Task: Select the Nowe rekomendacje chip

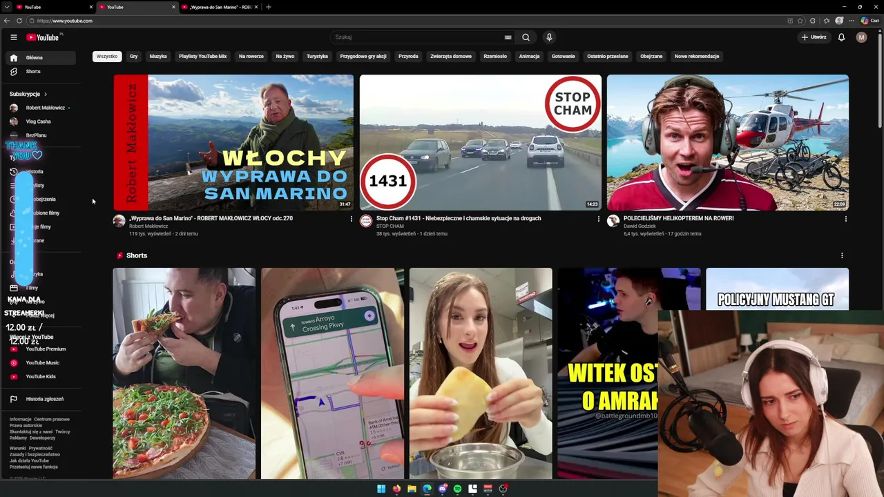Action: pyautogui.click(x=697, y=57)
